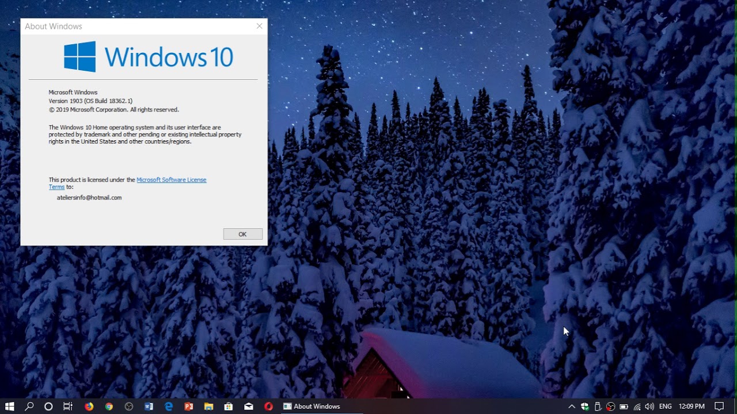This screenshot has width=737, height=414.
Task: Open the Mail app from the taskbar
Action: tap(249, 407)
